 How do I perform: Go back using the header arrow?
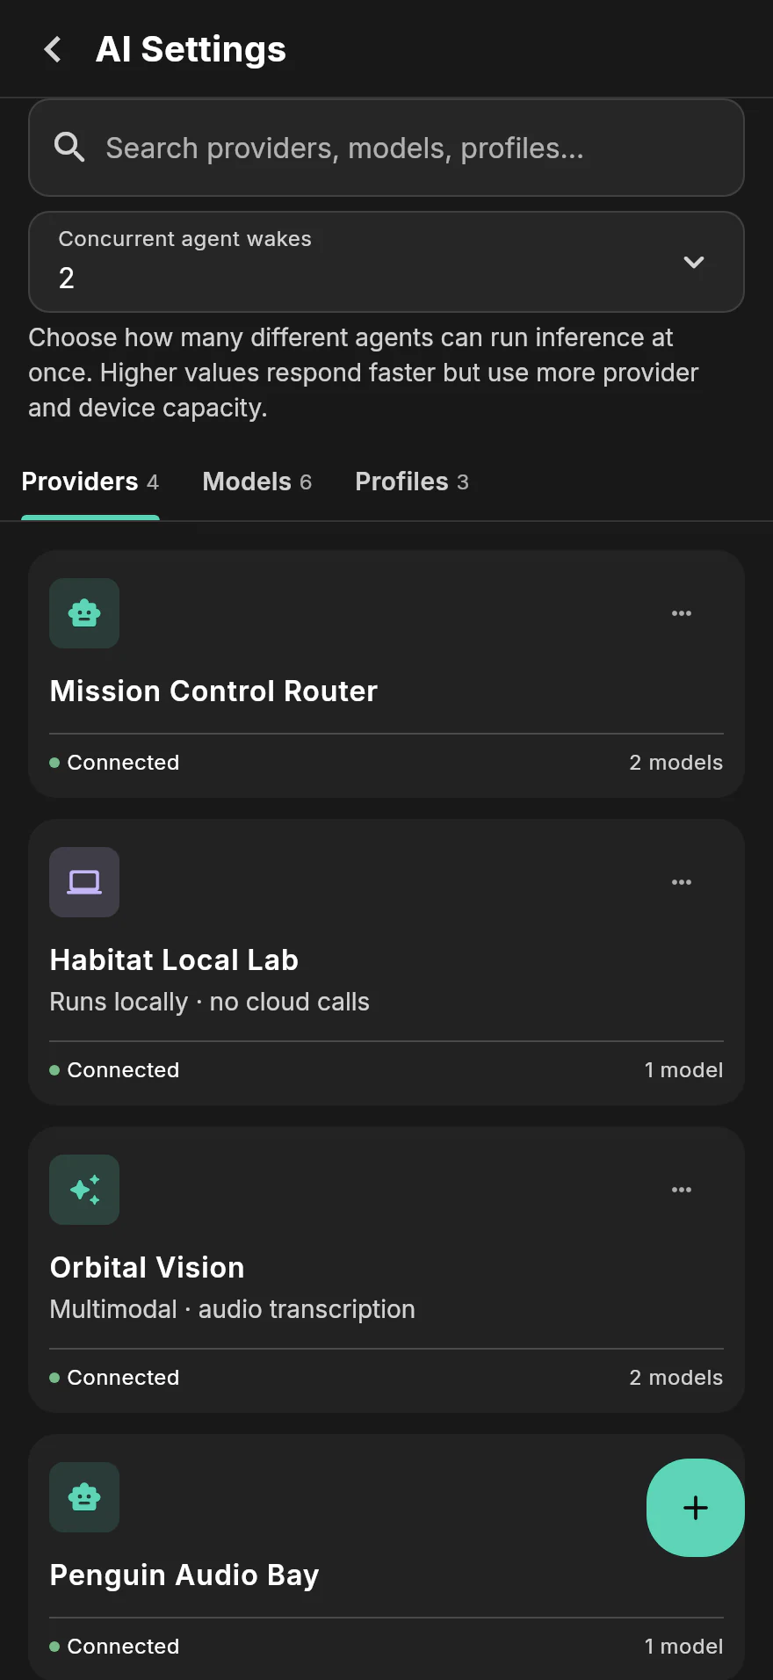click(53, 49)
